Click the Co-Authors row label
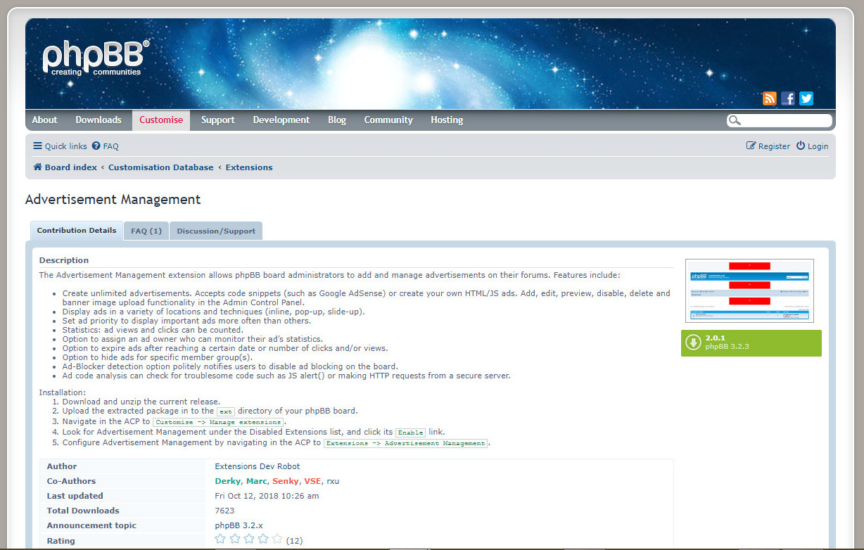The height and width of the screenshot is (550, 864). click(x=71, y=481)
